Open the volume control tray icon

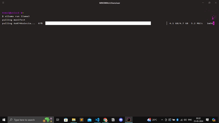(185, 120)
